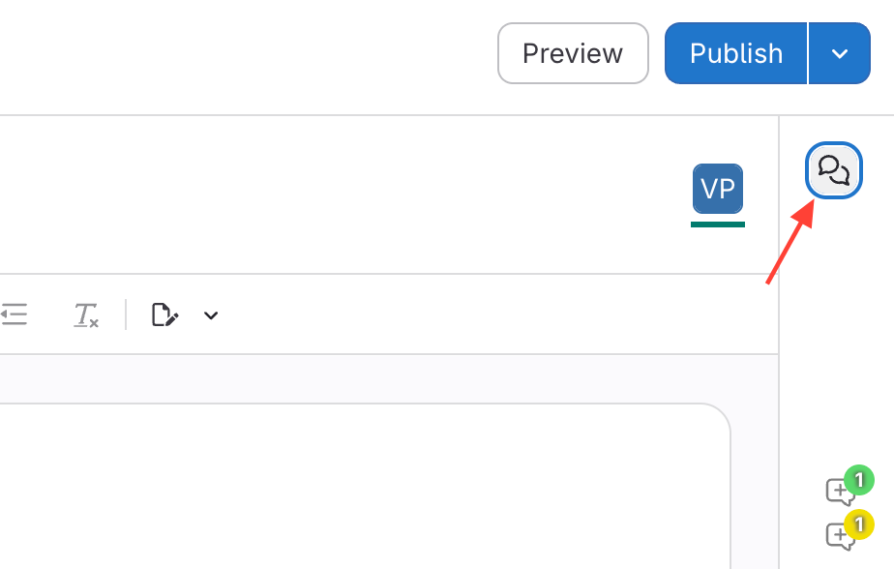Clear text formatting with the Tx icon

pos(86,314)
